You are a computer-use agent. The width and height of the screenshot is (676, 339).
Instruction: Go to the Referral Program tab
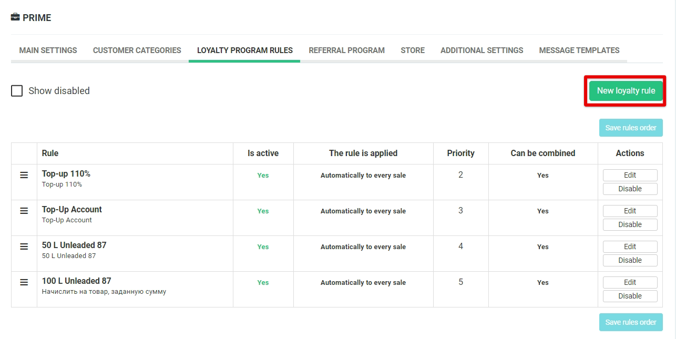tap(346, 50)
